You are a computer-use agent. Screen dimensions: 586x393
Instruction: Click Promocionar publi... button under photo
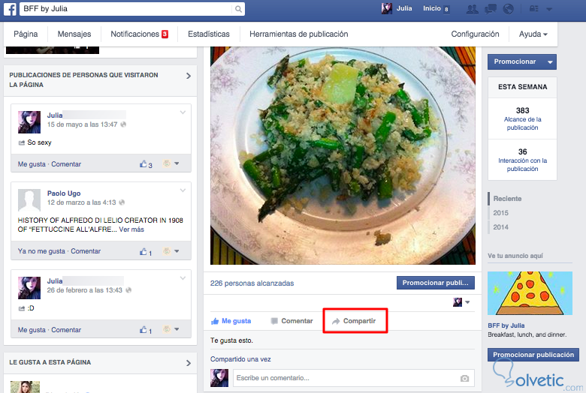coord(436,283)
